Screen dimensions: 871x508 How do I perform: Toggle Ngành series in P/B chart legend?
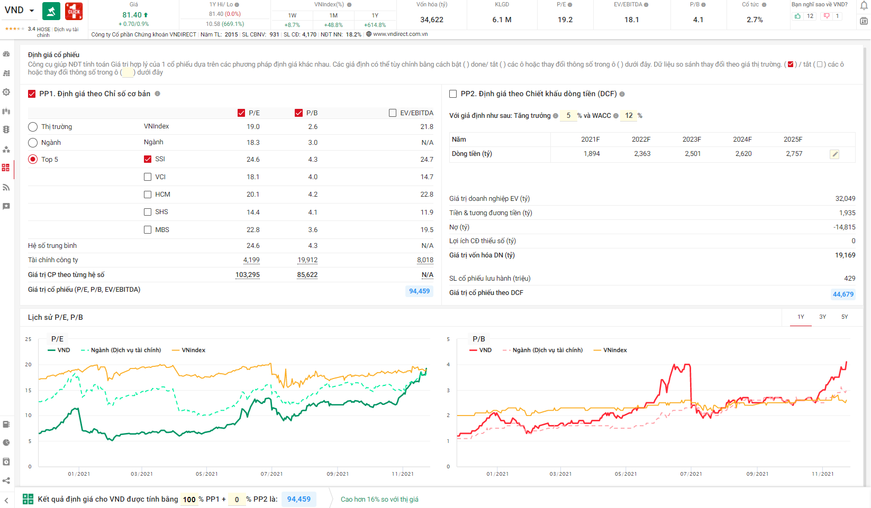tap(542, 350)
